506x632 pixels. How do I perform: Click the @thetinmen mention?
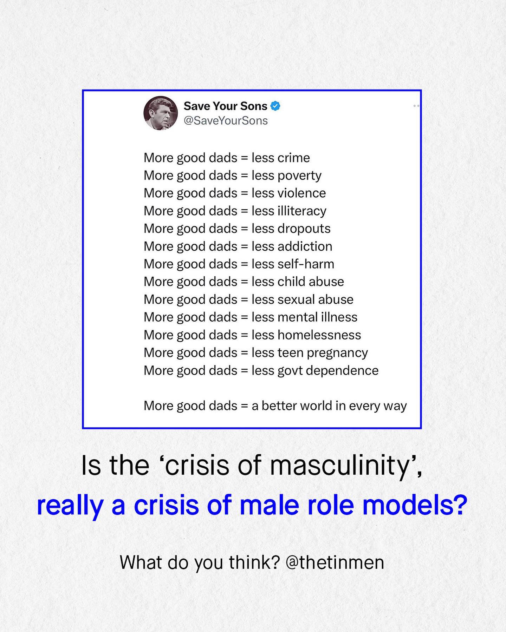(x=335, y=562)
